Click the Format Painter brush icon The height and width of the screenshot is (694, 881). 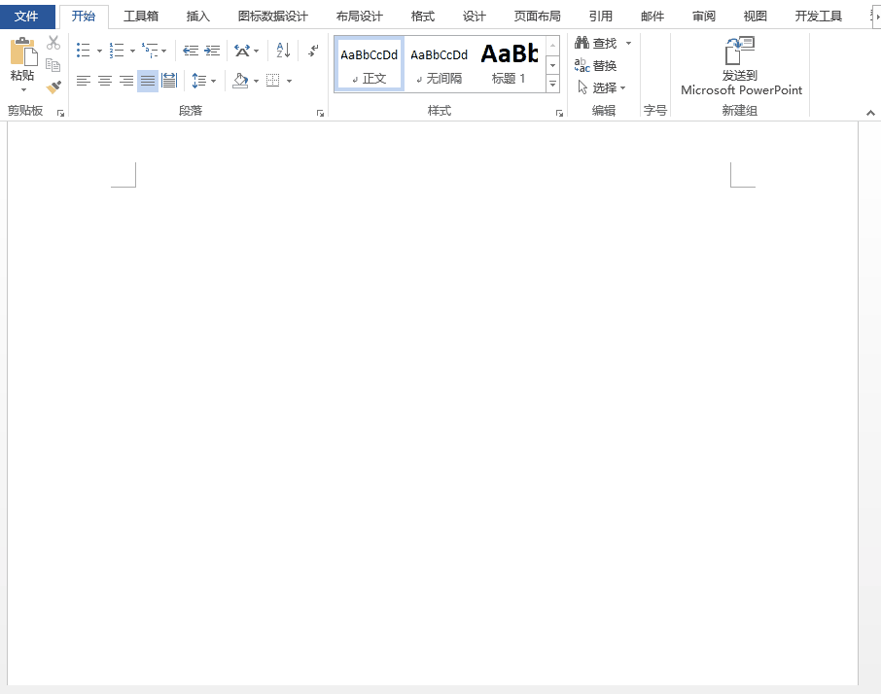pos(53,87)
